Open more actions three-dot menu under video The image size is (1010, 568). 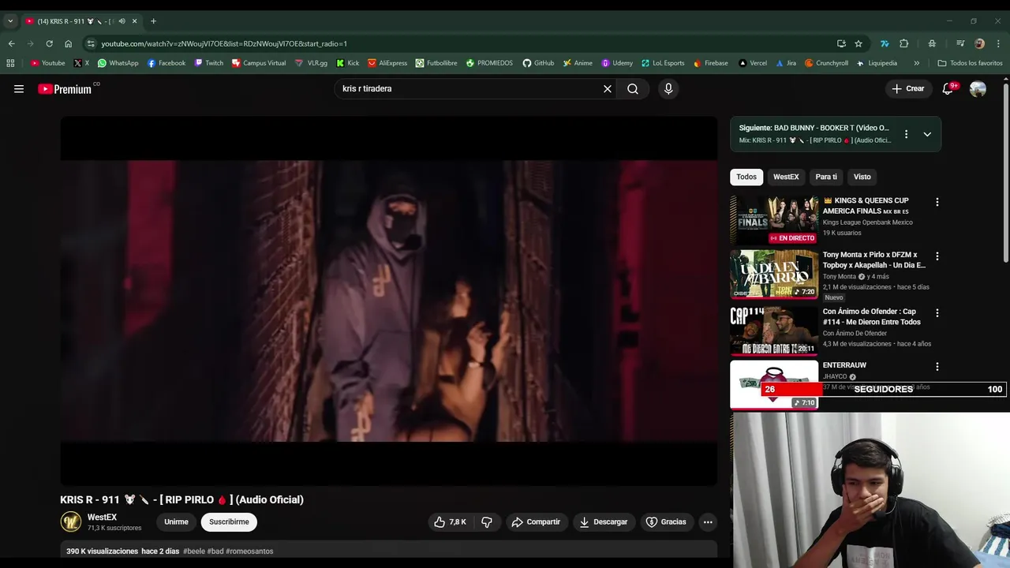click(708, 522)
